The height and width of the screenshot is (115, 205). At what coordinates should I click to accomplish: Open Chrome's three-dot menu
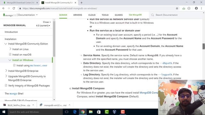click(201, 8)
